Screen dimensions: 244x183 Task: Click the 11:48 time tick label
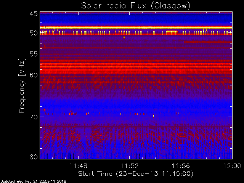(78, 166)
